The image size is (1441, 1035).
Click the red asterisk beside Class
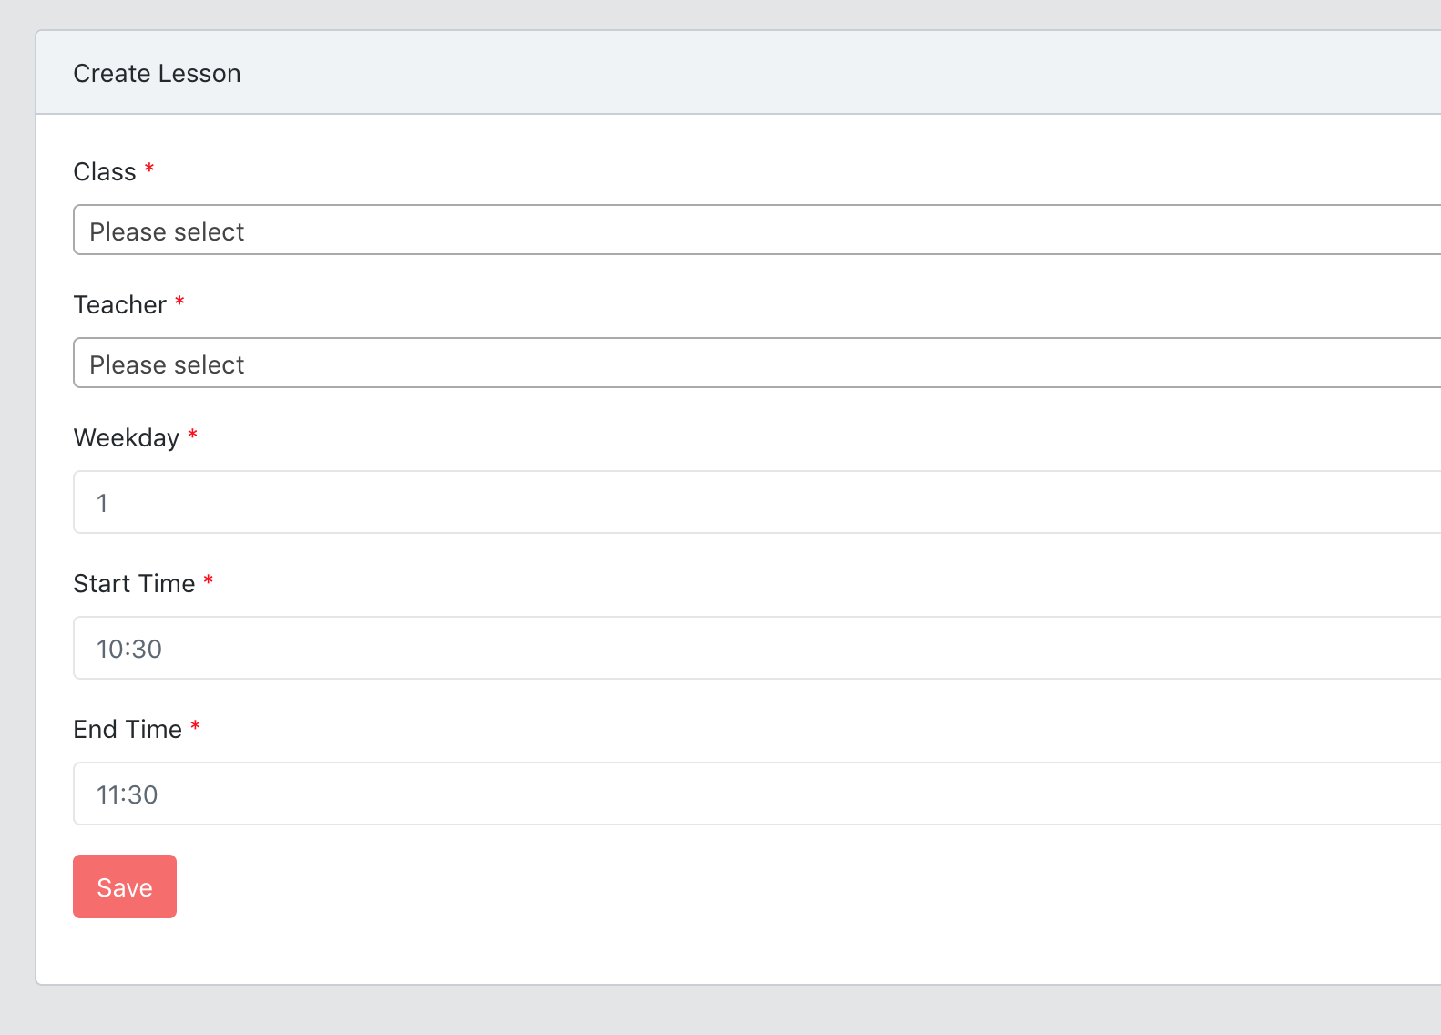pos(149,169)
